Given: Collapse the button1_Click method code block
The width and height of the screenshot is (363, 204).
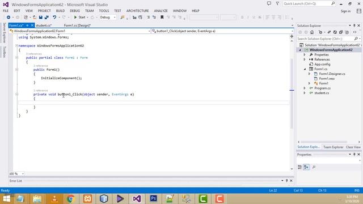Looking at the screenshot, I should click(16, 95).
